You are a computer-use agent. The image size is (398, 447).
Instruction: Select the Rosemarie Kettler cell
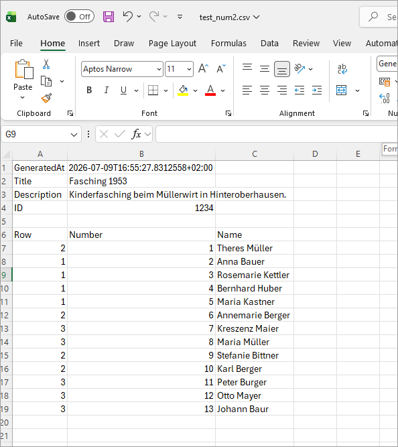point(255,275)
